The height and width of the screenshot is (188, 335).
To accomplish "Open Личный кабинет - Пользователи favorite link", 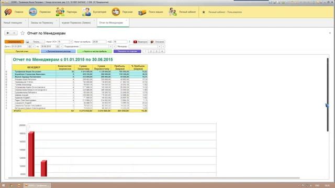I will tap(225, 12).
